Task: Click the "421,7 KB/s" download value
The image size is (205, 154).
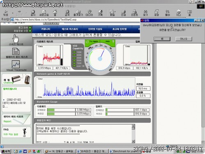Action: (61, 68)
